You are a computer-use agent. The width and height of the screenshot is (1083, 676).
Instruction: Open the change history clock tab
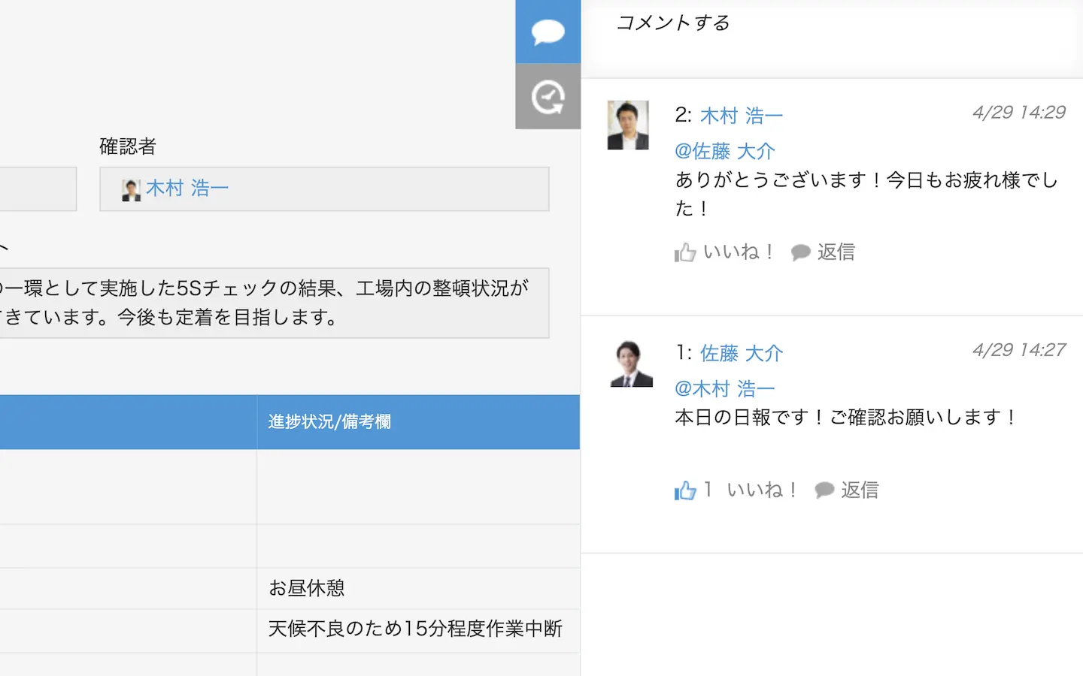pos(548,97)
